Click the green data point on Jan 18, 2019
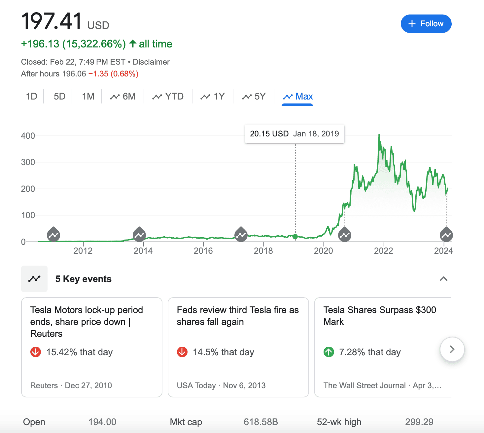The image size is (484, 433). [x=295, y=236]
